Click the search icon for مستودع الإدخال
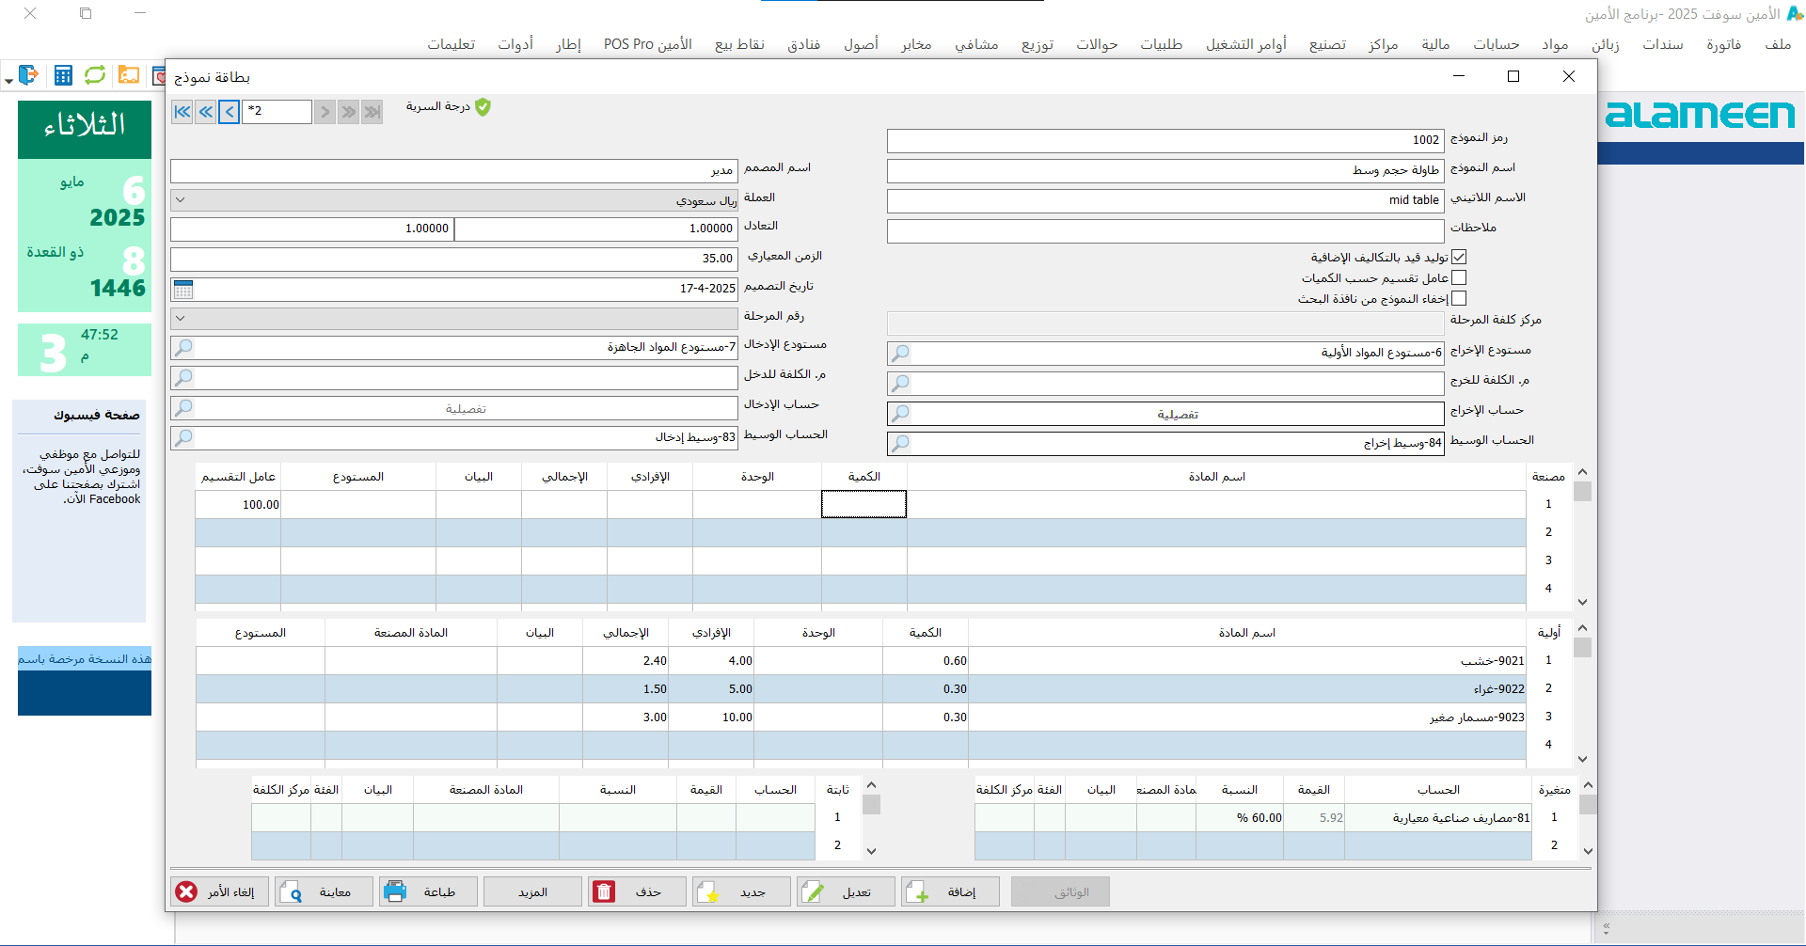 [183, 348]
